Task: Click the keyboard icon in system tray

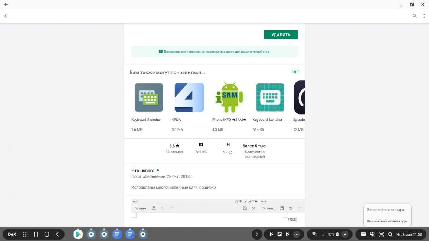Action: click(363, 234)
